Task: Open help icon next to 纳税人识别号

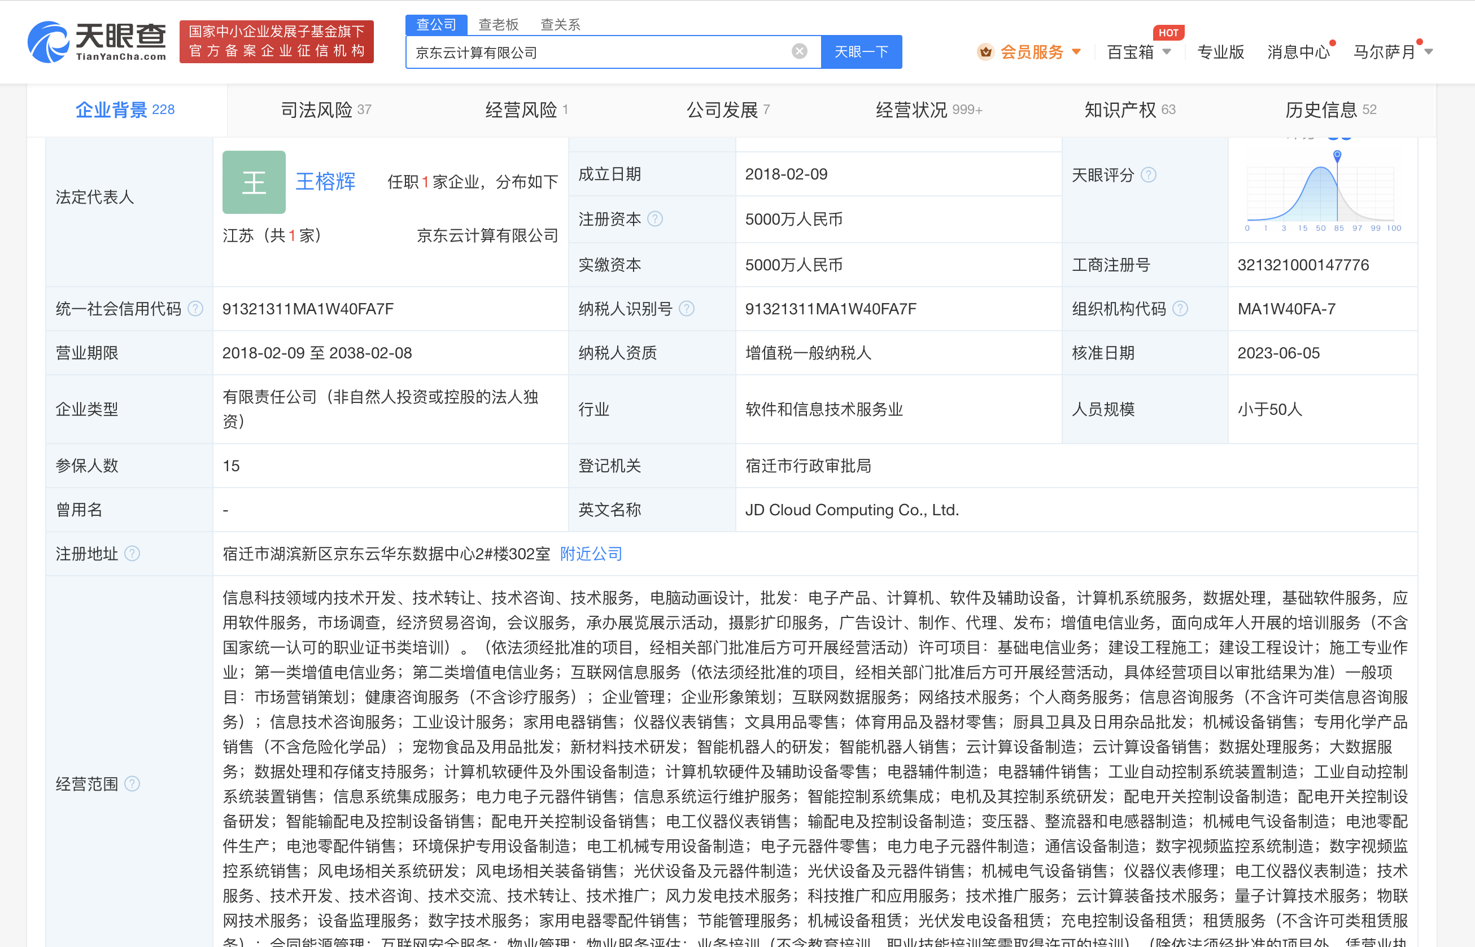Action: tap(687, 309)
